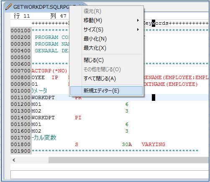Screen dimensions: 210x182
Task: Click the command input field at bottom
Action: coord(110,174)
